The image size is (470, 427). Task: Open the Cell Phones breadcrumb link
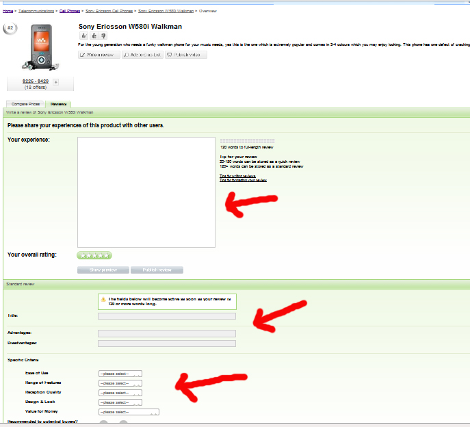coord(70,11)
